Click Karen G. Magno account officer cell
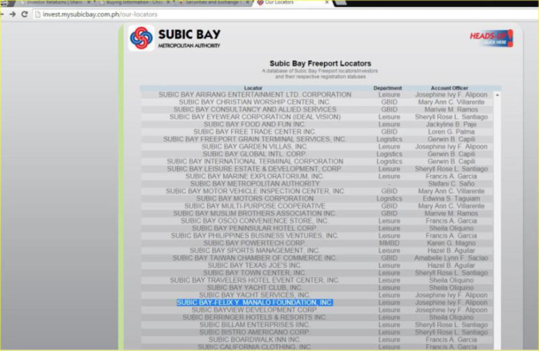This screenshot has width=539, height=351. tap(451, 243)
